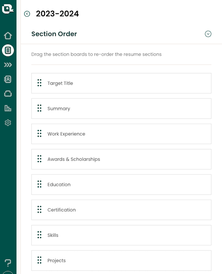Click the triple chevron arrows sidebar icon
Screen dimensions: 222x274
8,65
